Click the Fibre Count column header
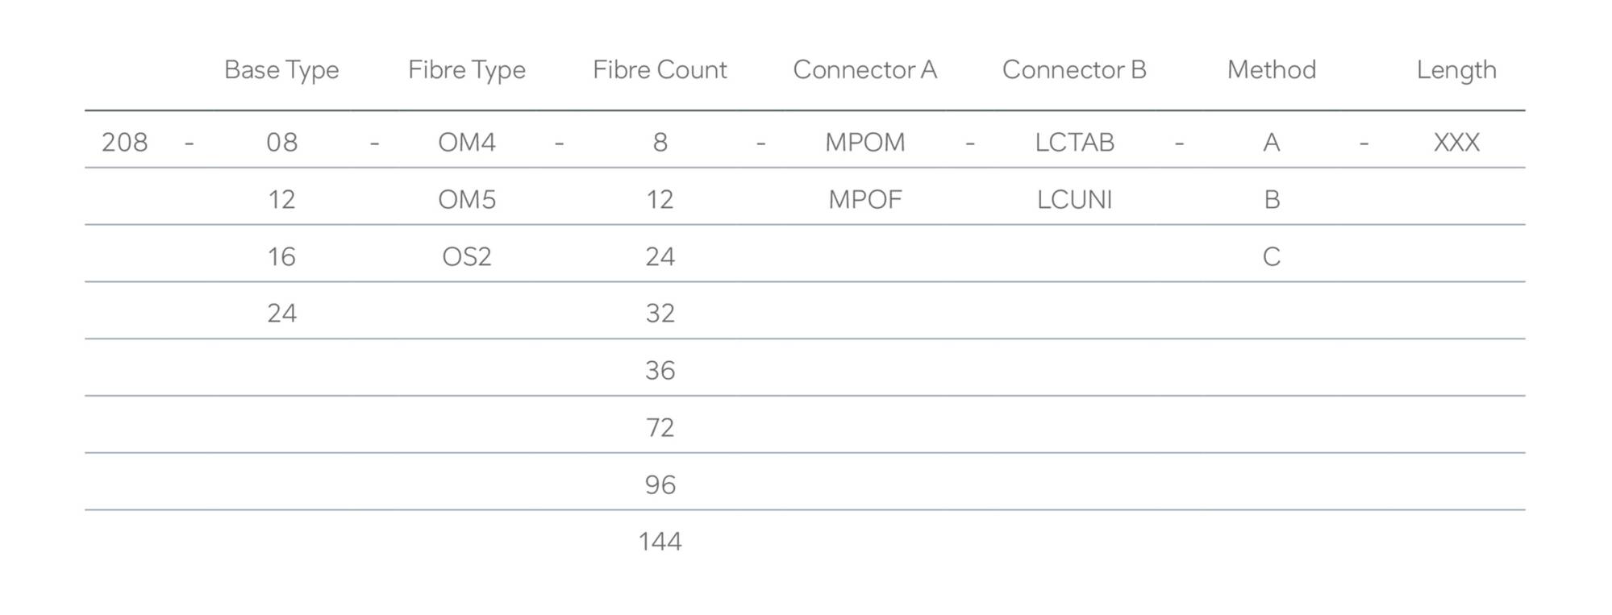 tap(660, 69)
